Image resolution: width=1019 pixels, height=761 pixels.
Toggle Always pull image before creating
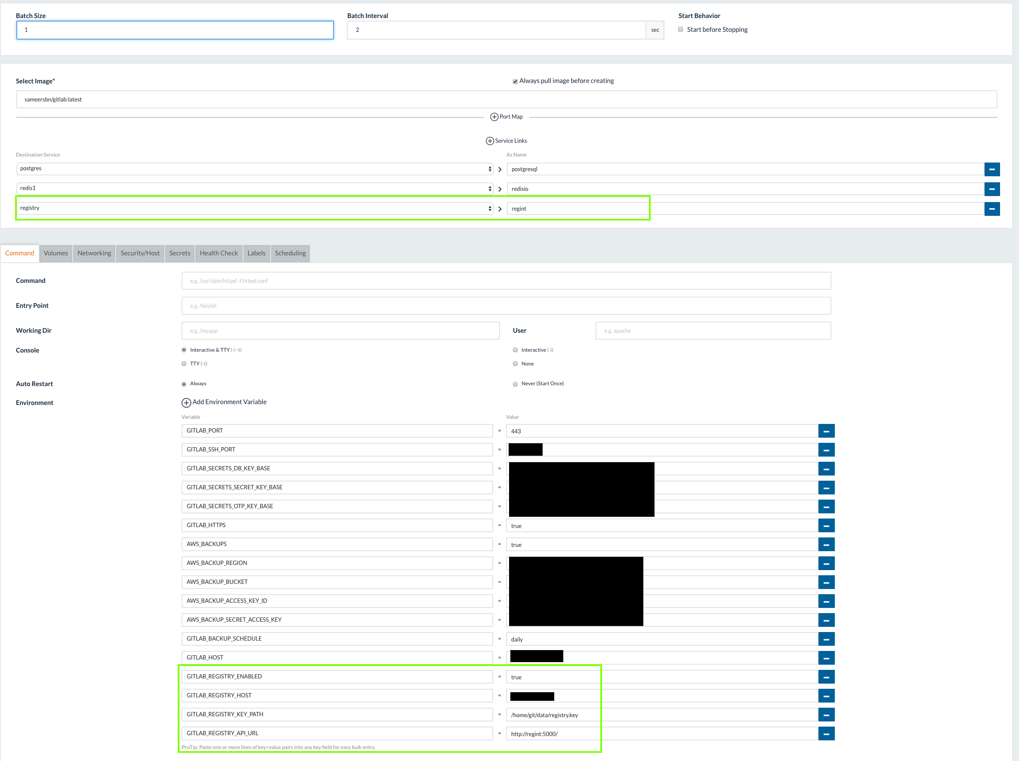515,82
